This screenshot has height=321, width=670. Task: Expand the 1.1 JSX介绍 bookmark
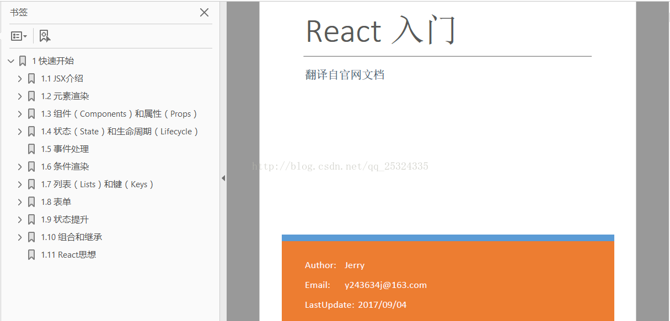point(20,79)
